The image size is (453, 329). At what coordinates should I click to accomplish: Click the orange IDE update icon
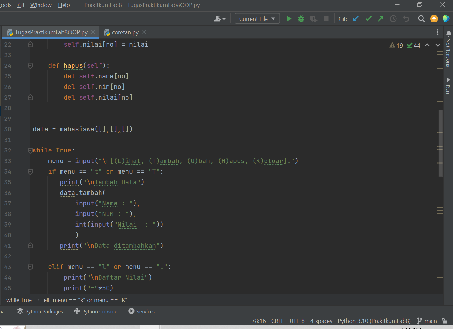(x=434, y=19)
